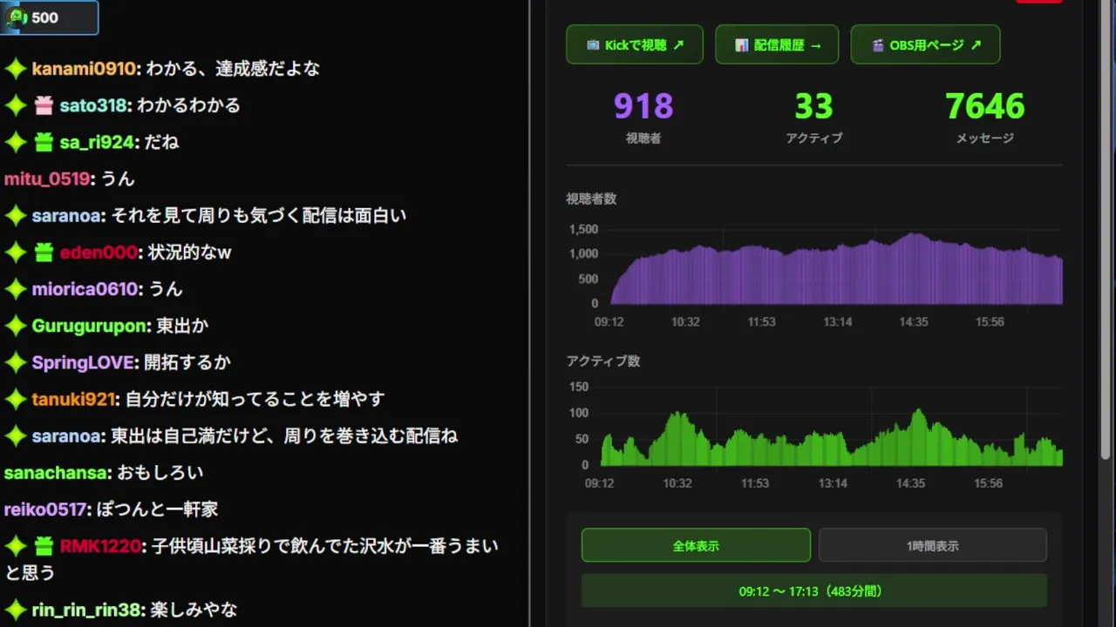Open 配信履歴 history page

777,44
